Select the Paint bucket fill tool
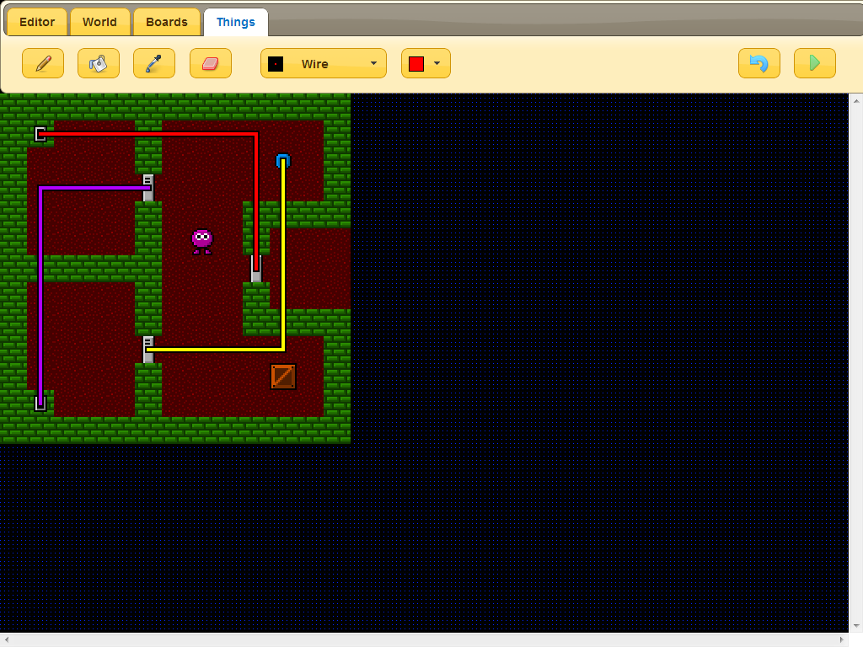The height and width of the screenshot is (647, 863). coord(99,63)
